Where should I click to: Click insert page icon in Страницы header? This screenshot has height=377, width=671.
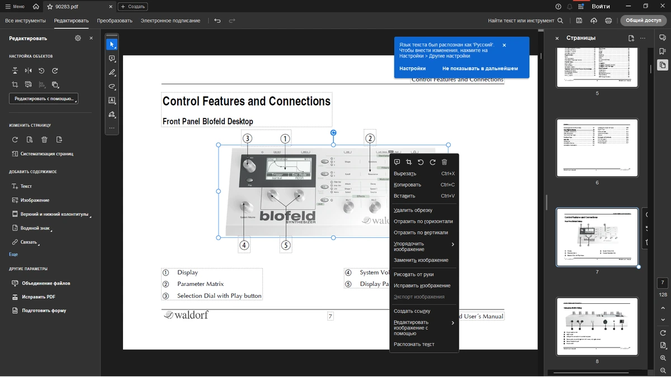point(631,38)
